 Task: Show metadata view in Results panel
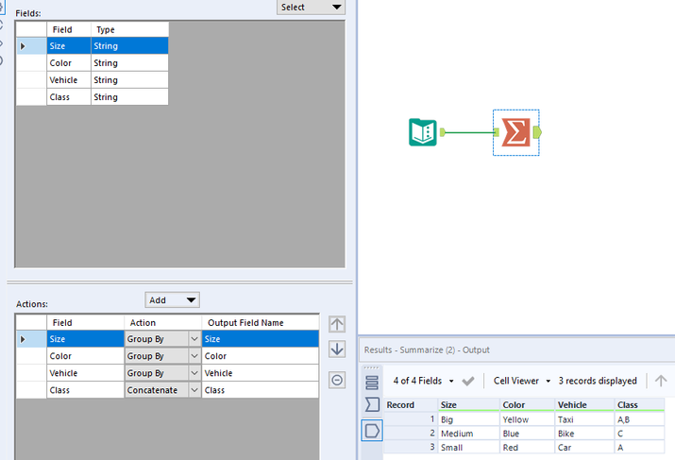[372, 383]
